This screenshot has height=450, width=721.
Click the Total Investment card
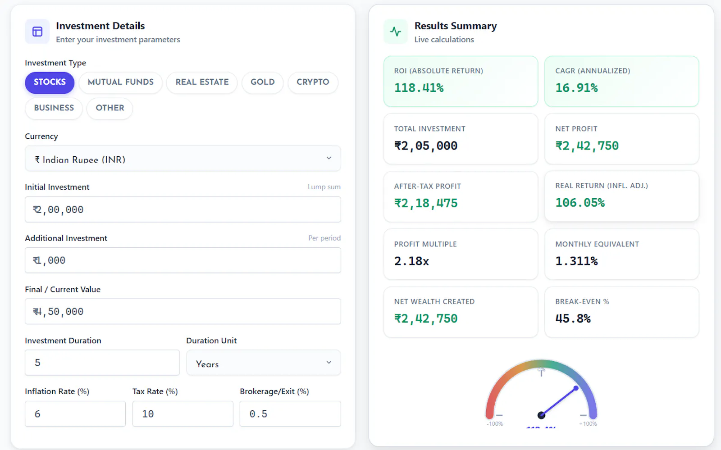tap(461, 139)
